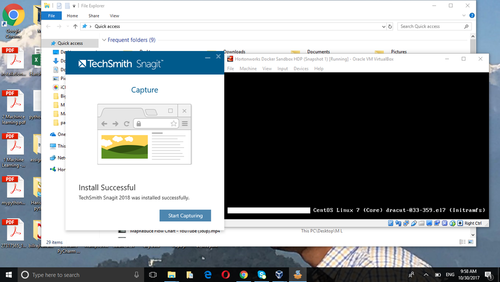This screenshot has height=282, width=500.
Task: Click the Properties checkmark icon in File Explorer title bar
Action: point(59,5)
